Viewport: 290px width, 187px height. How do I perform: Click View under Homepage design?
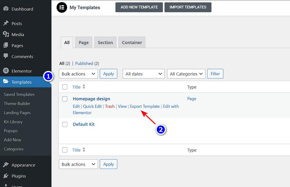coord(122,106)
